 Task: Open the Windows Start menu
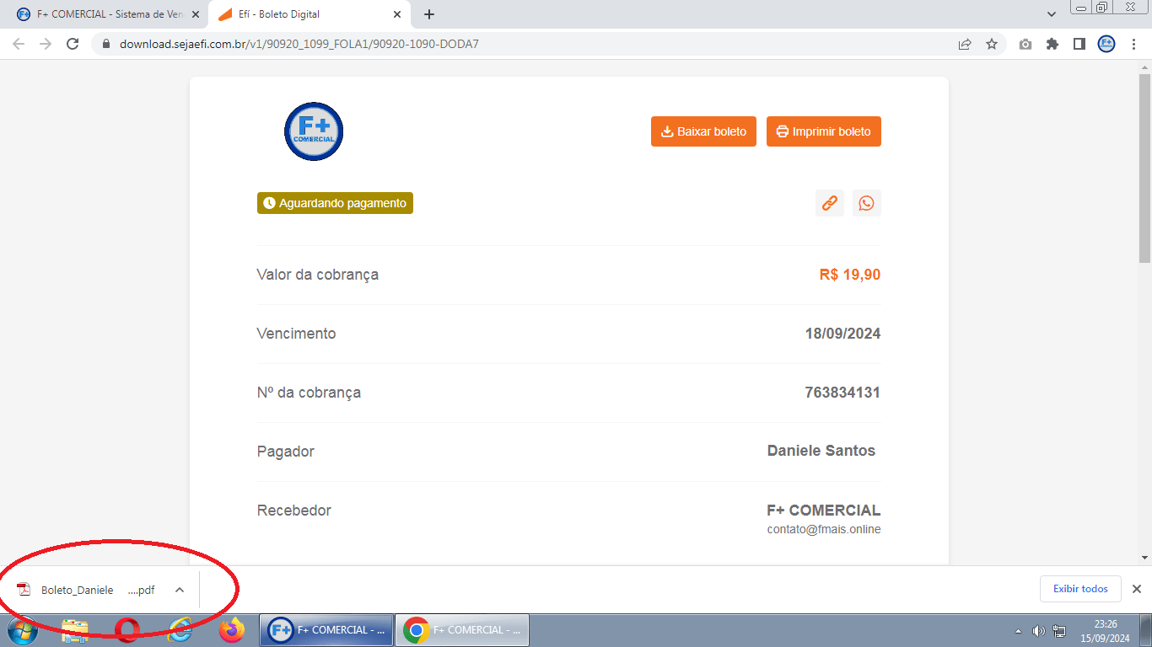click(23, 629)
